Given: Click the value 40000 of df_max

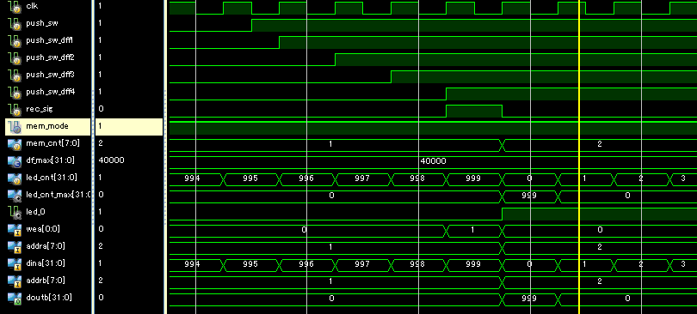Looking at the screenshot, I should (433, 161).
